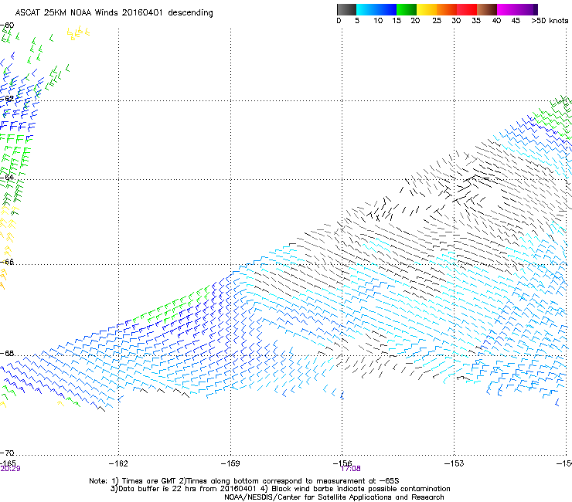Click the ASCAT 25KM NOAA Winds title
This screenshot has height=502, width=572.
pos(114,12)
